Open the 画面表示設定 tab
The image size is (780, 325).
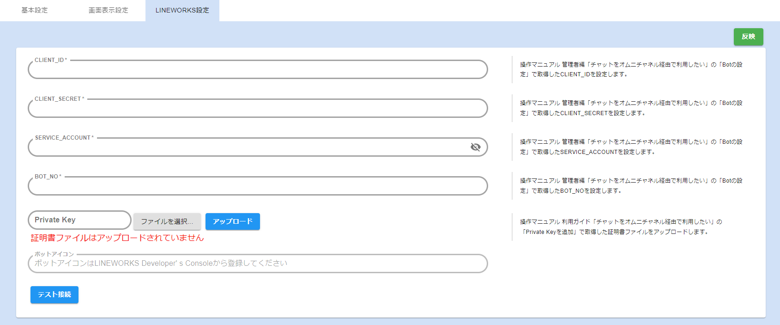point(109,10)
